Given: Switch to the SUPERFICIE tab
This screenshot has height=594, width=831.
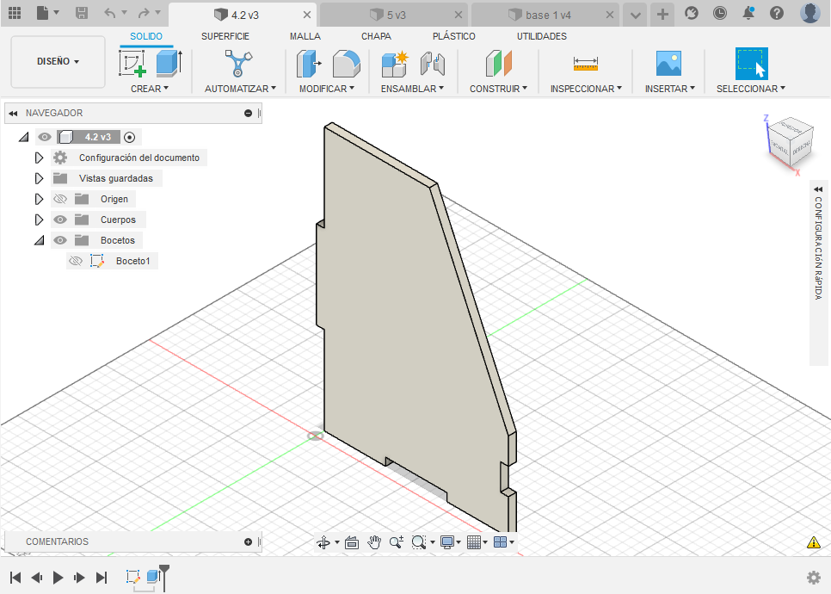Looking at the screenshot, I should [225, 36].
